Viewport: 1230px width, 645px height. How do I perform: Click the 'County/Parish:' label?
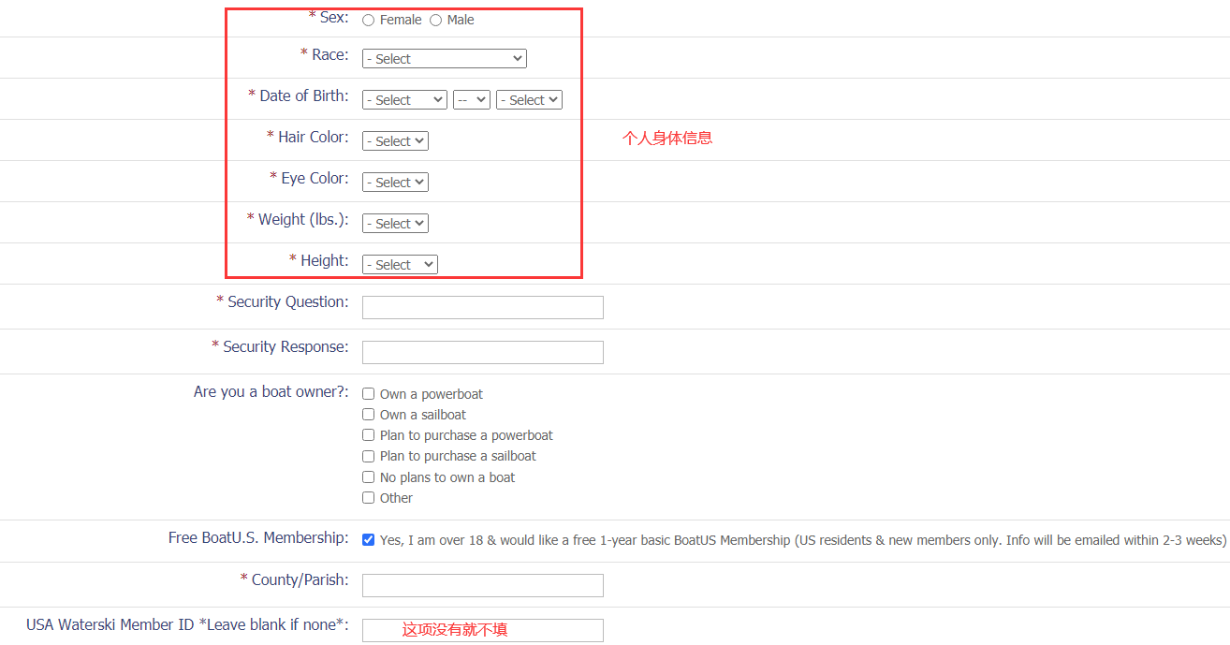300,580
